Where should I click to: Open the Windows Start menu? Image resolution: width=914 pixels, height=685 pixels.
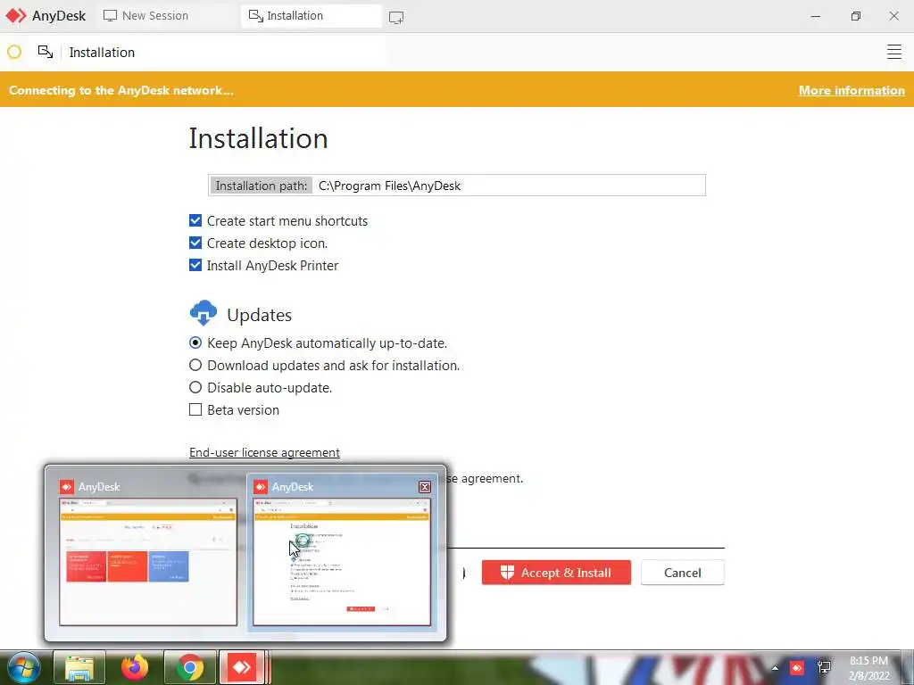pyautogui.click(x=22, y=667)
